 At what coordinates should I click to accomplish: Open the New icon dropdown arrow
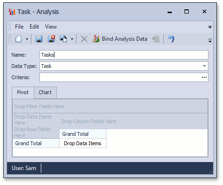[x=27, y=39]
